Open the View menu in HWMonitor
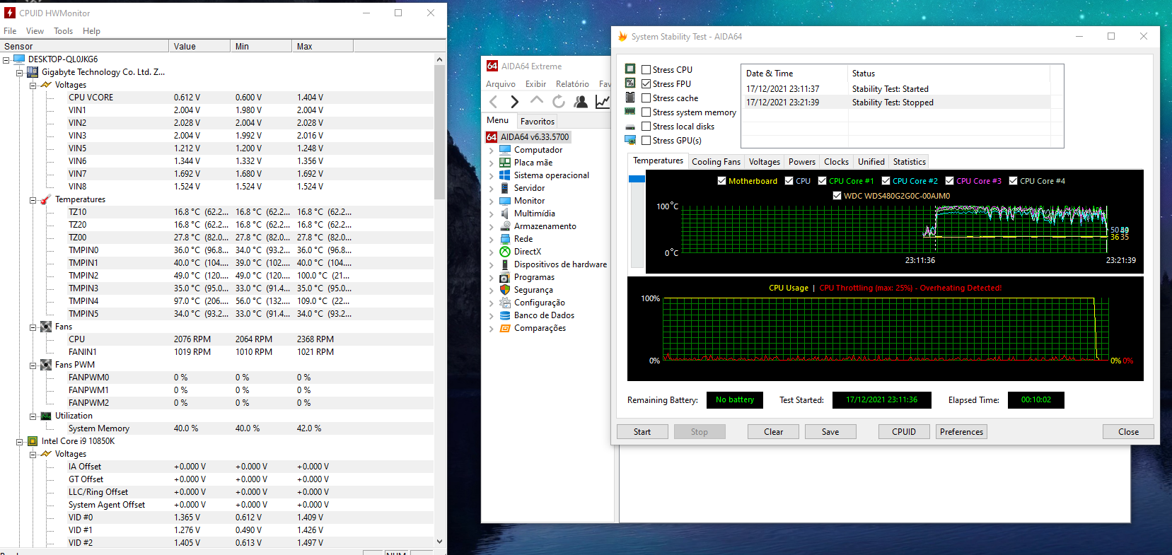 pyautogui.click(x=35, y=31)
